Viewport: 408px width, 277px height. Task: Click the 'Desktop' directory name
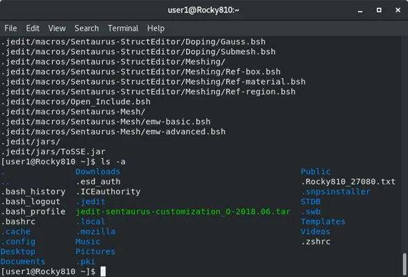pos(18,251)
